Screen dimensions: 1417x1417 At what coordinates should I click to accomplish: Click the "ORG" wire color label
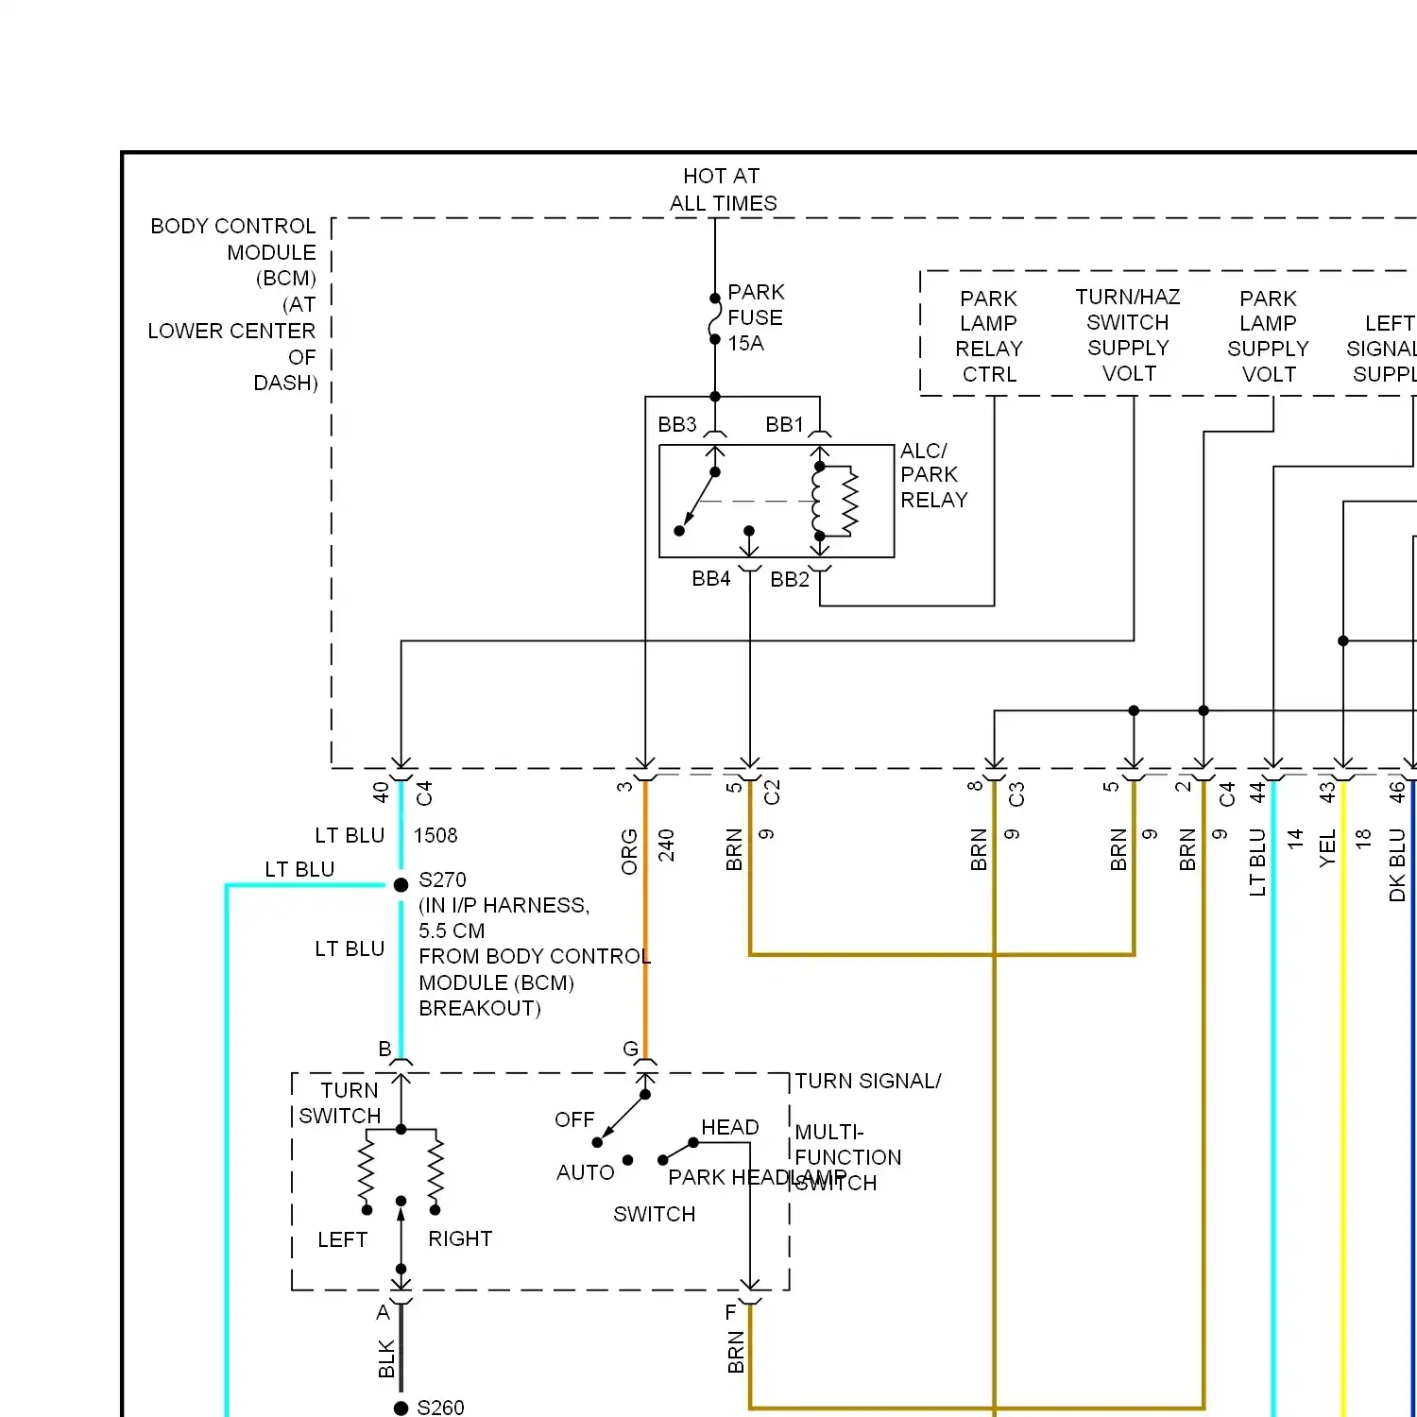pos(629,851)
